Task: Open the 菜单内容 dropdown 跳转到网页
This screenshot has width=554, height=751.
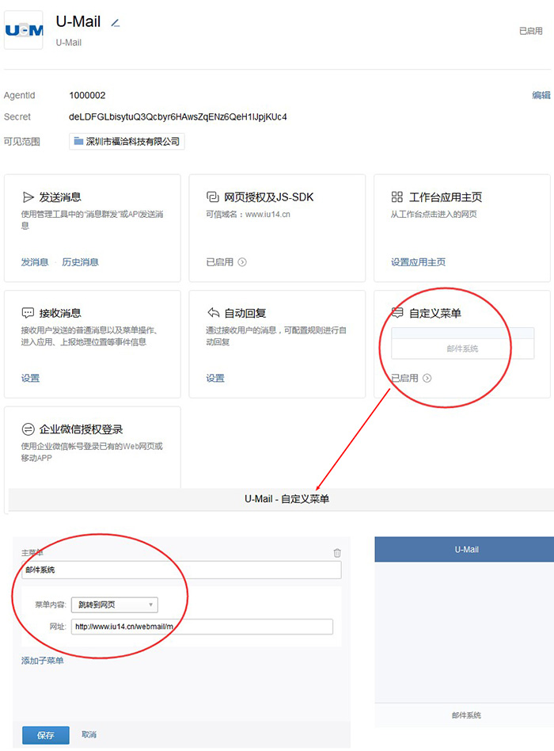Action: pos(115,605)
